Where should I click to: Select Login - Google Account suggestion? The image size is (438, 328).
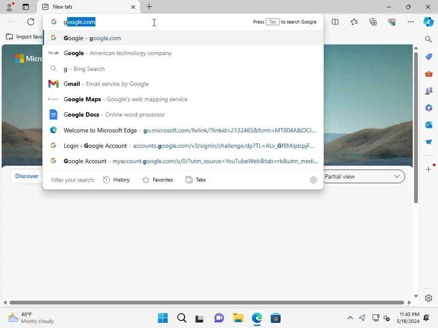(183, 146)
